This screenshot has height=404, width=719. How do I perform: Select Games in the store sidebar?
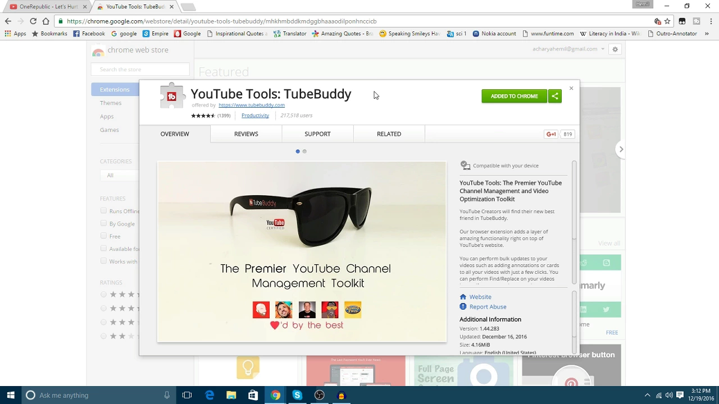110,130
